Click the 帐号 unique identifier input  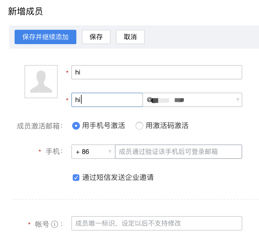(157, 223)
